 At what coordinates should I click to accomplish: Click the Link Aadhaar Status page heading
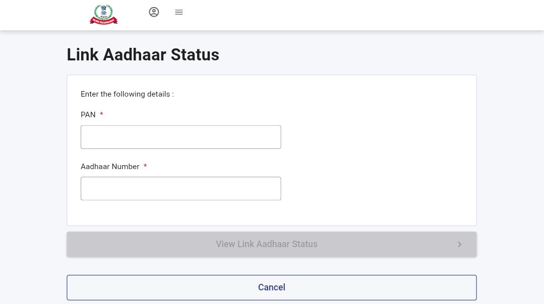point(143,55)
